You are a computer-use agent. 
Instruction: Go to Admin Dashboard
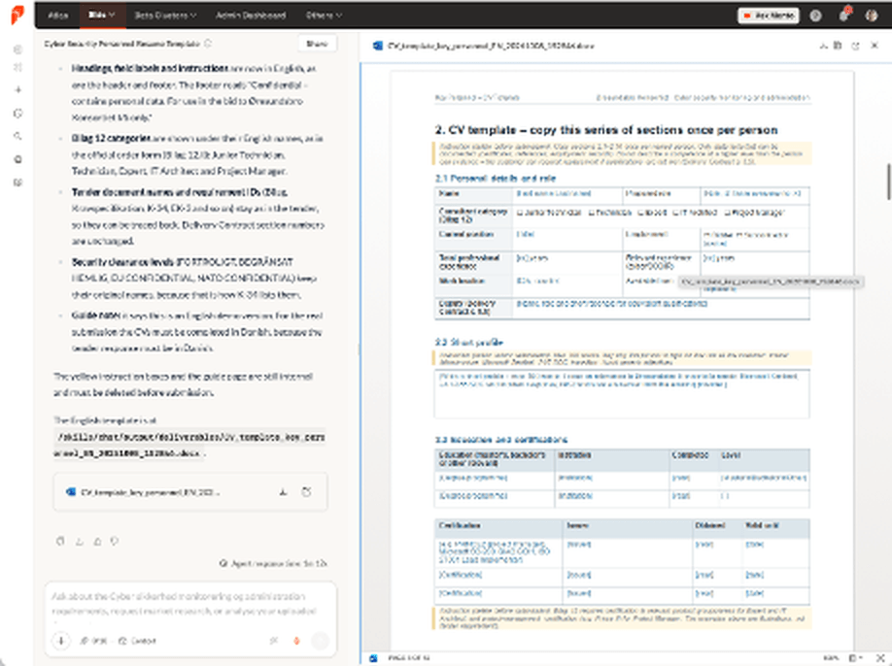tap(251, 16)
